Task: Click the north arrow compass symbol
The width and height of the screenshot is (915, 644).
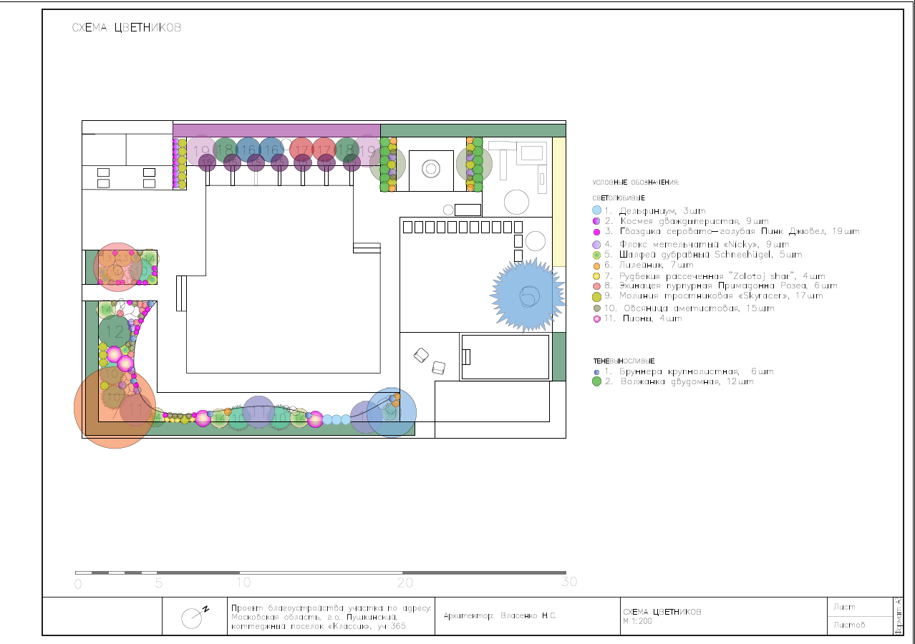Action: pos(193,617)
